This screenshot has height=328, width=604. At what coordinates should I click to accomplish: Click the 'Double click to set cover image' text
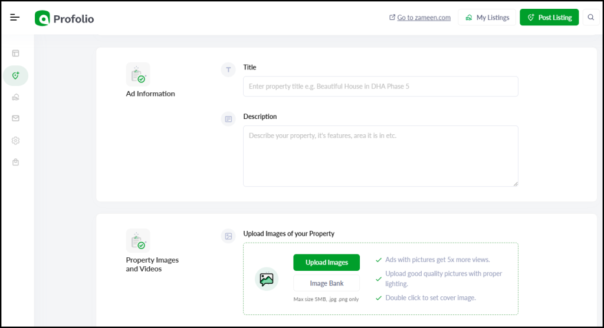click(431, 298)
